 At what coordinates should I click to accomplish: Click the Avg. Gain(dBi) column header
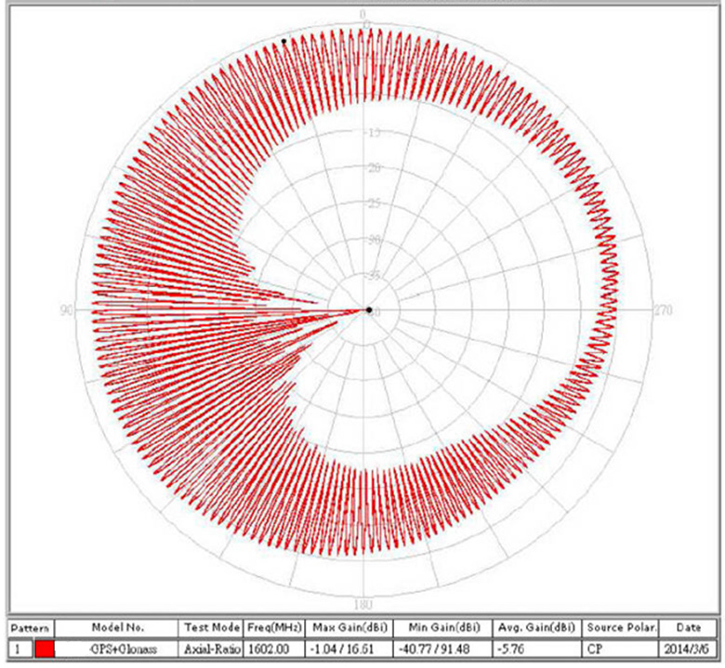534,629
